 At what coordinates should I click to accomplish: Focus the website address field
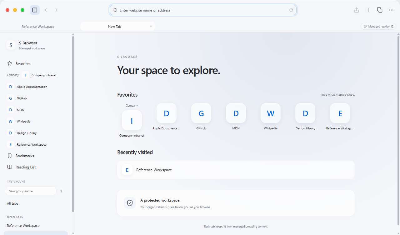(x=203, y=10)
